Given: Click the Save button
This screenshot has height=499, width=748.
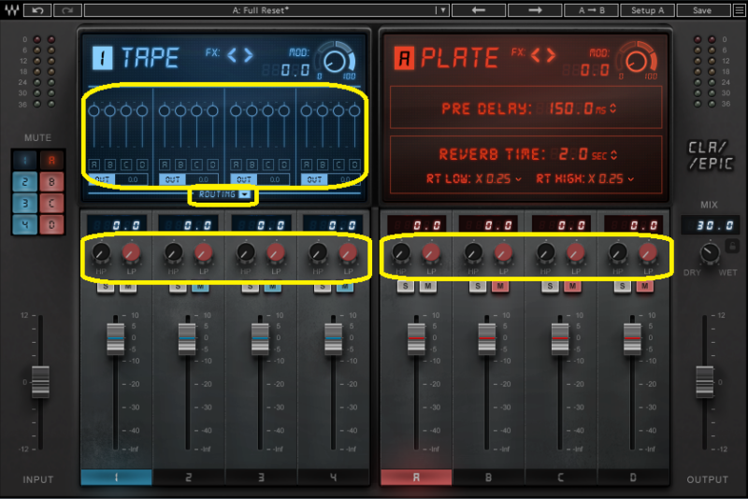Looking at the screenshot, I should click(703, 10).
